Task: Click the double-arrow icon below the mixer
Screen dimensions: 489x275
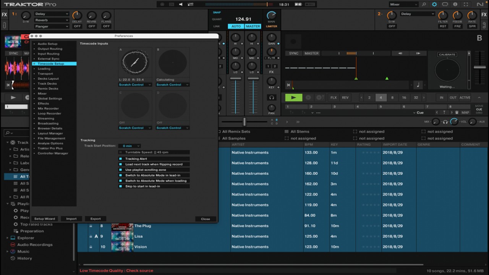Action: click(298, 122)
